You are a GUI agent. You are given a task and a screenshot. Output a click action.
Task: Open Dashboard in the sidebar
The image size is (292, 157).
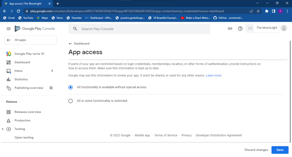pyautogui.click(x=22, y=62)
